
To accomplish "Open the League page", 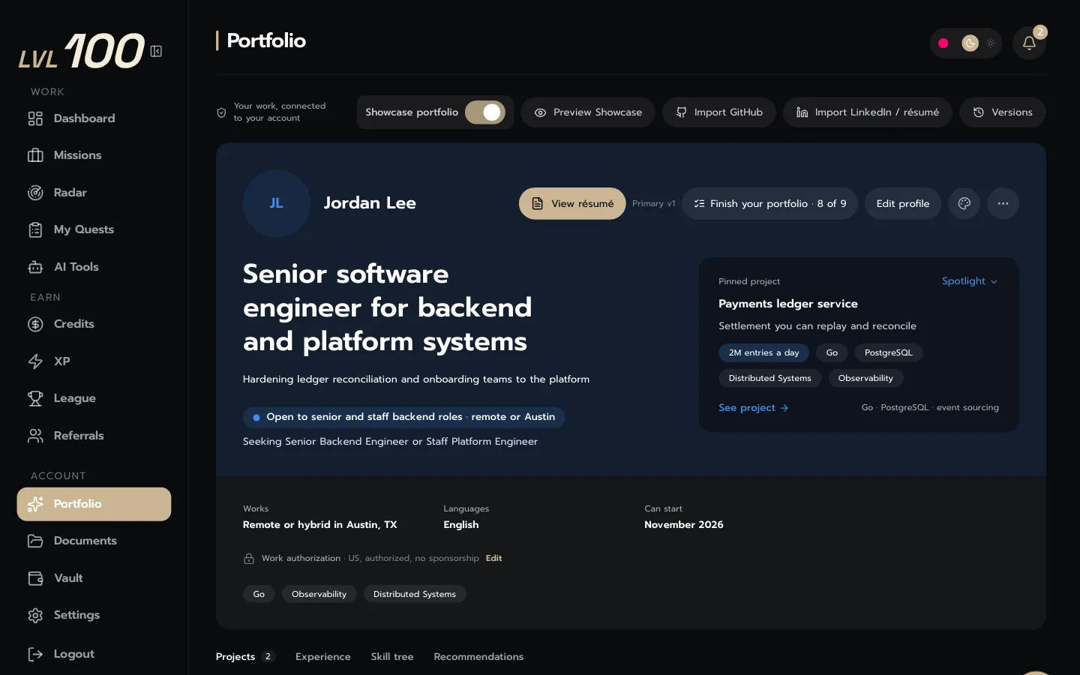I will tap(94, 398).
